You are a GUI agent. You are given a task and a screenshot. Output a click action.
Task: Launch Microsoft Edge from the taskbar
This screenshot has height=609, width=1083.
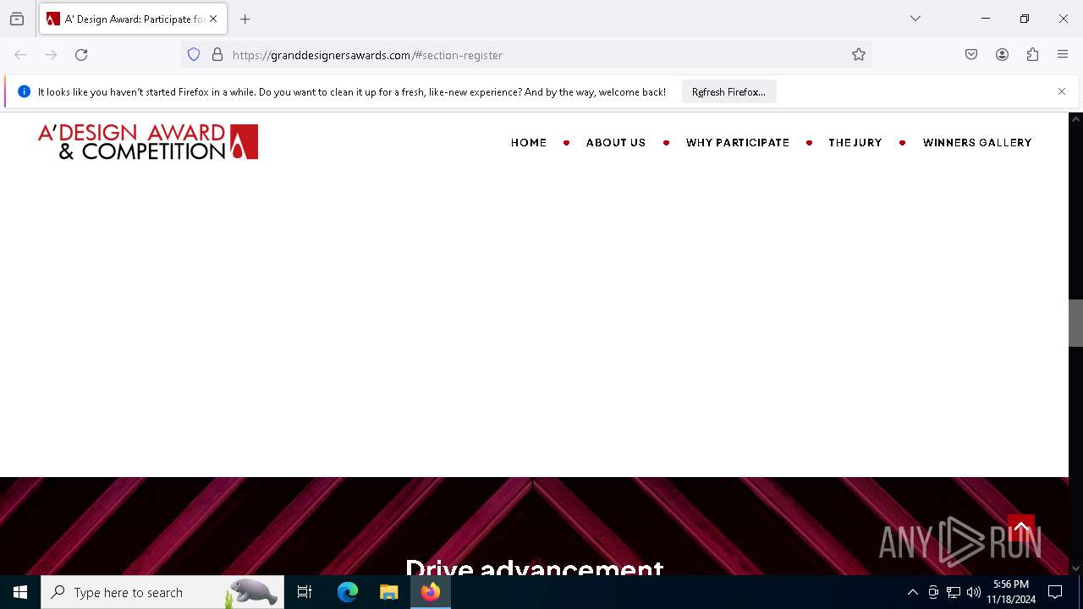[348, 592]
